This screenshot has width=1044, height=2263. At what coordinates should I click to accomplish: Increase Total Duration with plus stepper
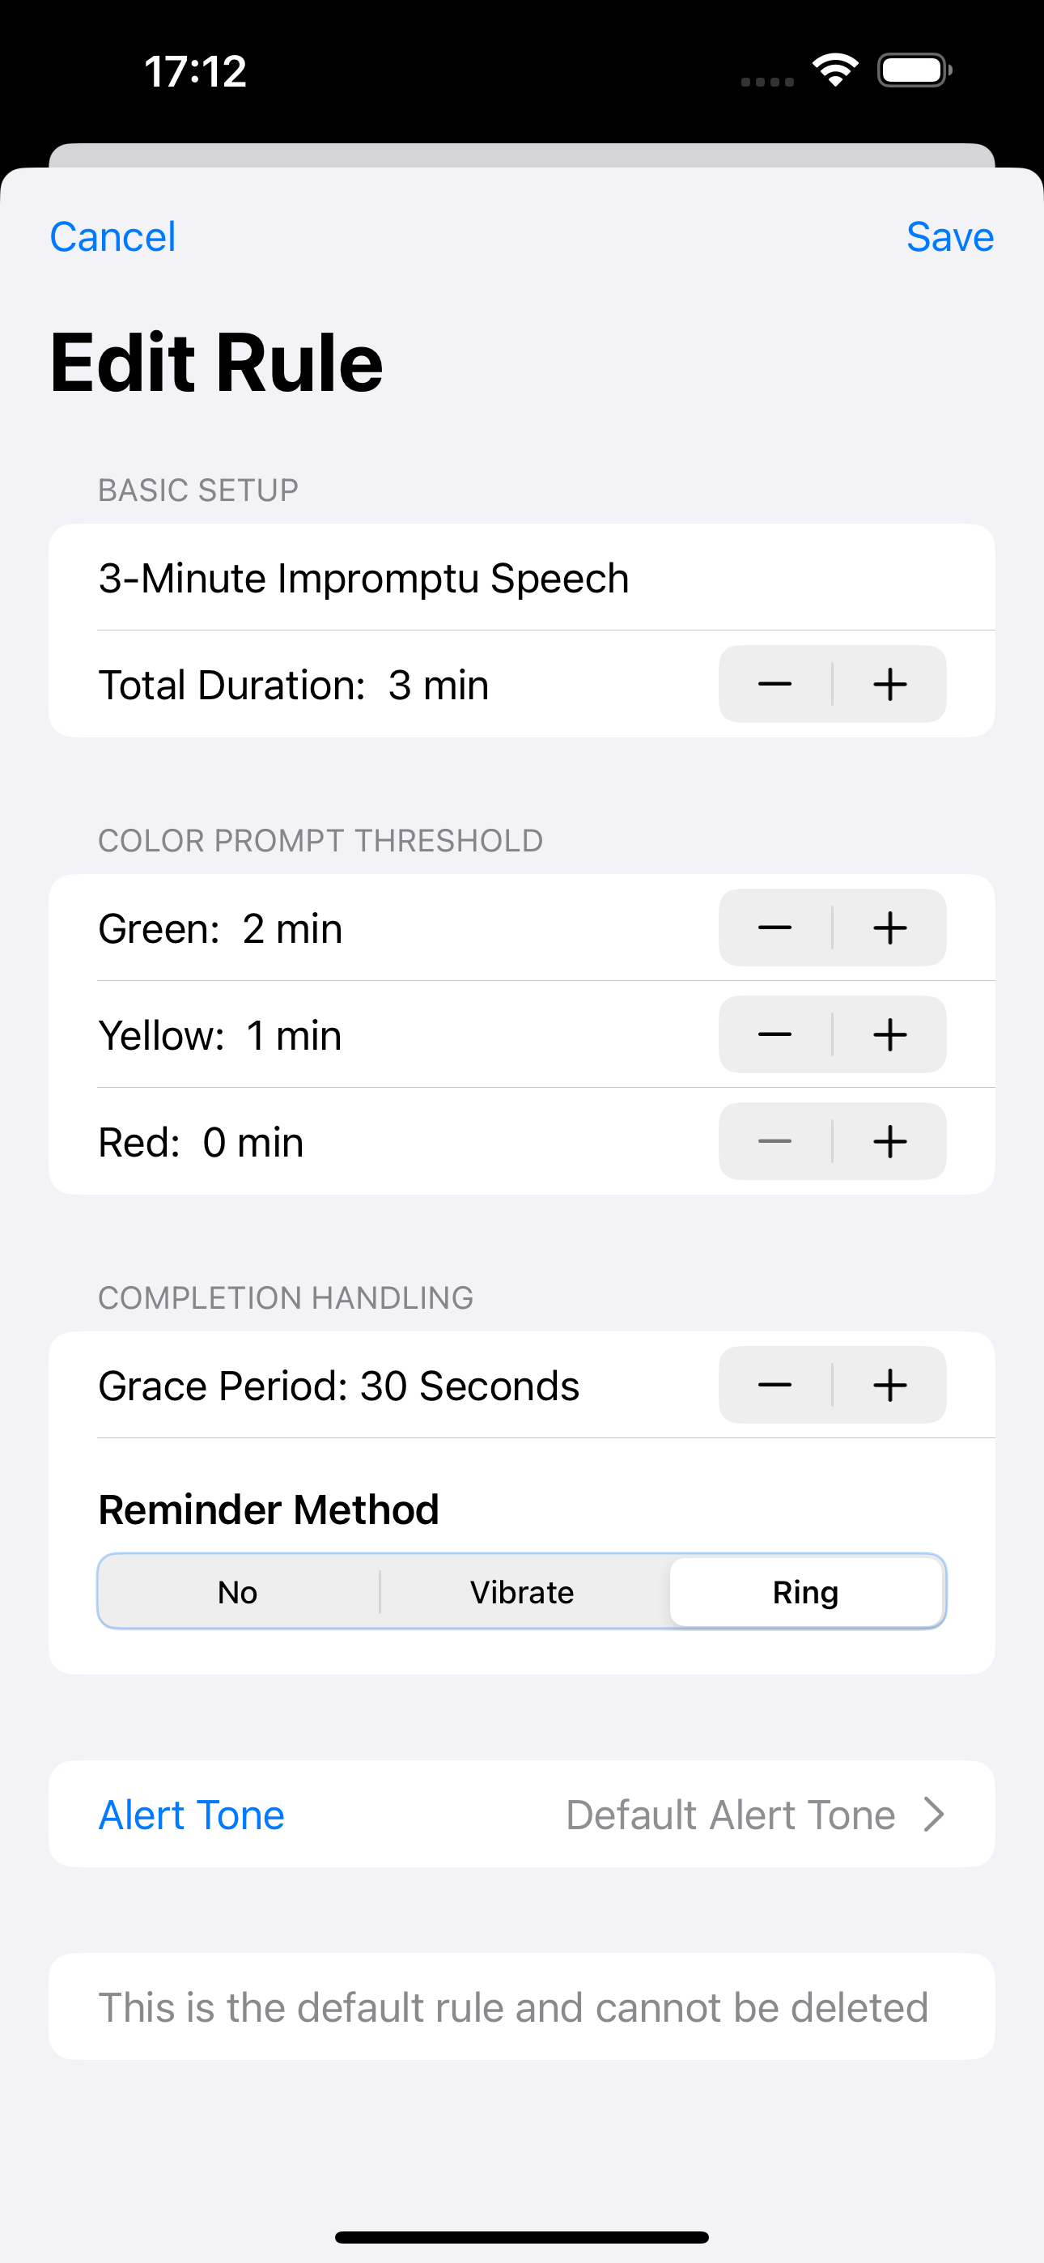click(889, 685)
